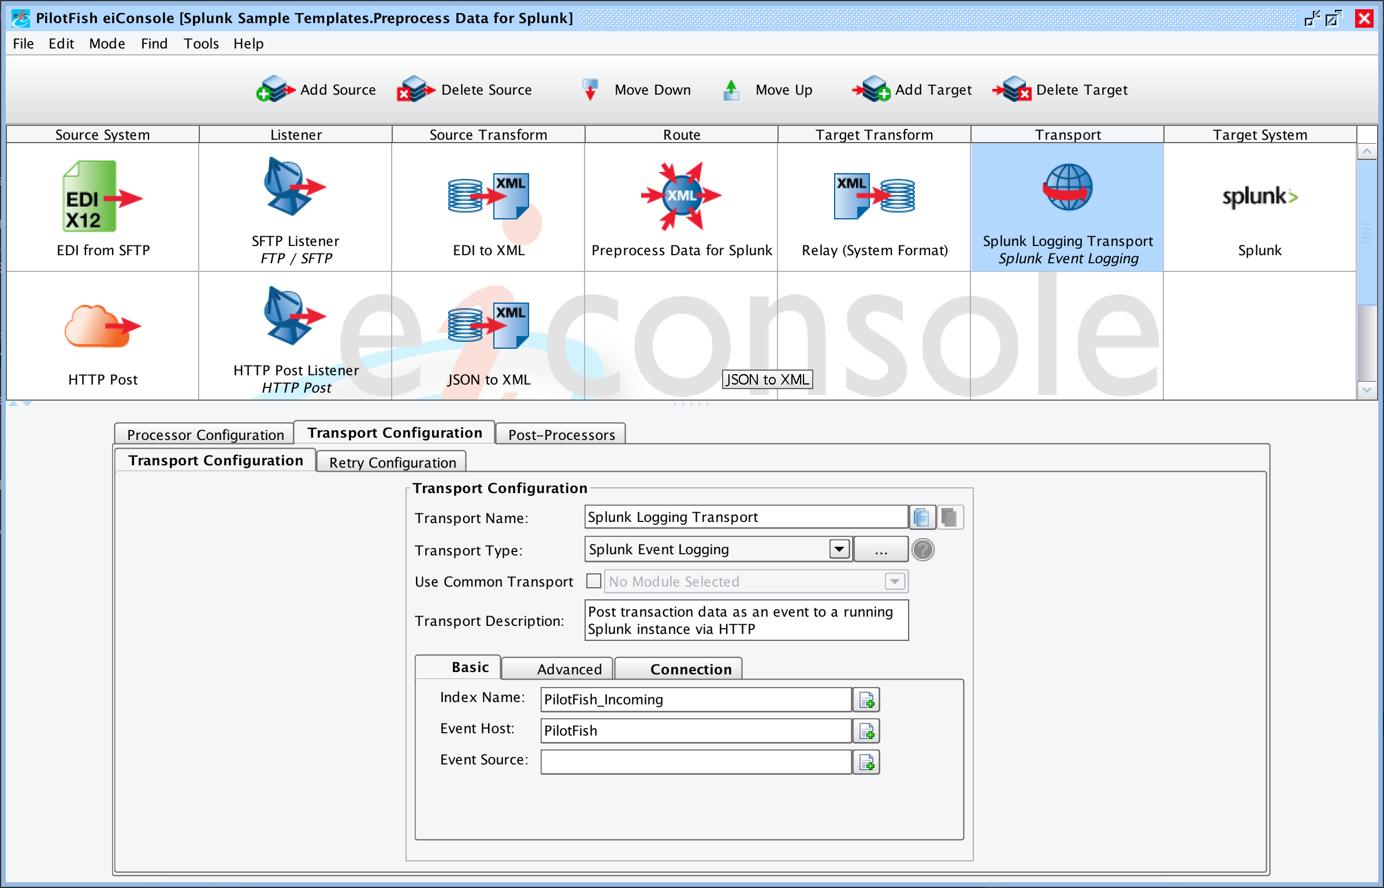This screenshot has height=888, width=1384.
Task: Open the File menu
Action: coord(23,44)
